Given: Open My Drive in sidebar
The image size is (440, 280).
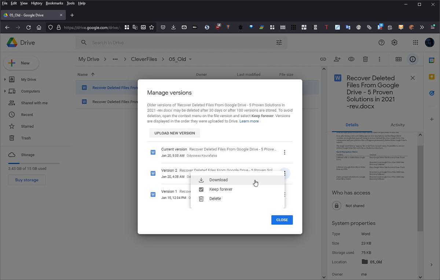Looking at the screenshot, I should pos(29,79).
